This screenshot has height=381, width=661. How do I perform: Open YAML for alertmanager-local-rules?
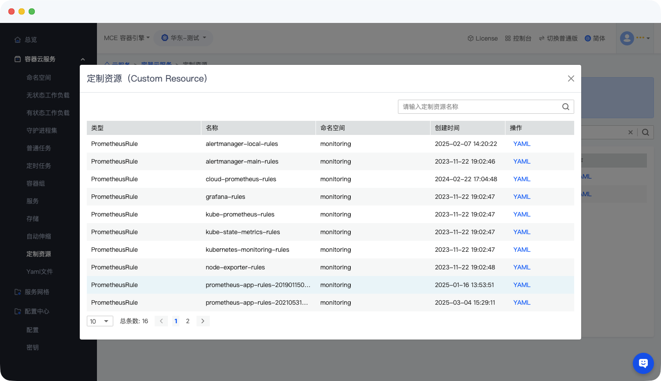522,144
